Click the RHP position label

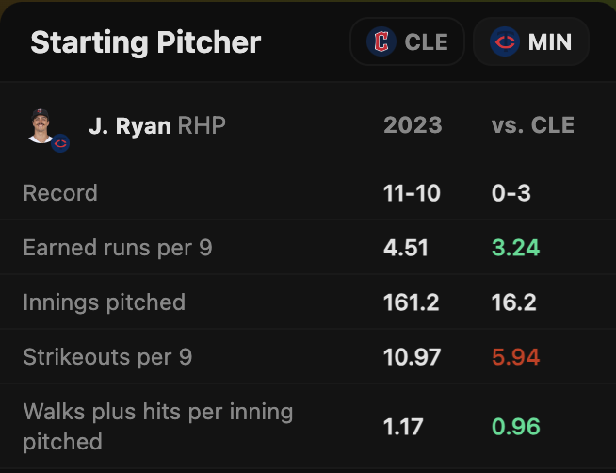click(202, 125)
